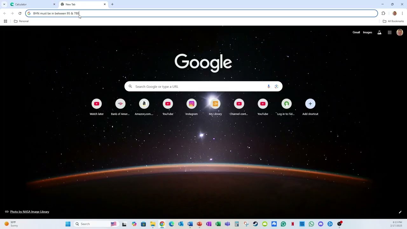Open WhatsApp from the taskbar
407x229 pixels.
[311, 224]
